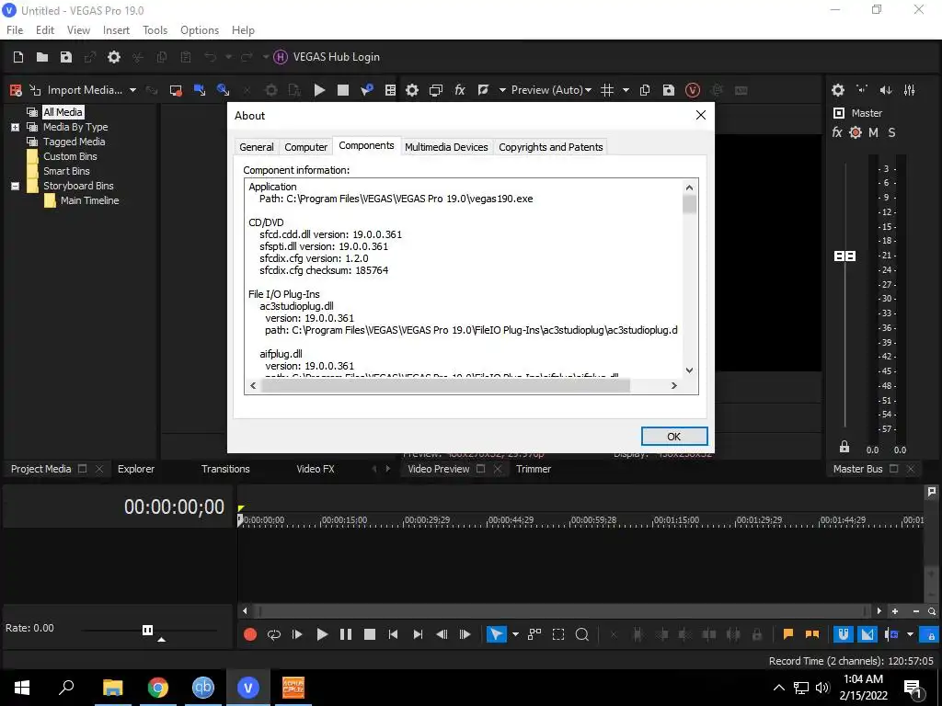Click the Downmix Output icon

point(862,90)
